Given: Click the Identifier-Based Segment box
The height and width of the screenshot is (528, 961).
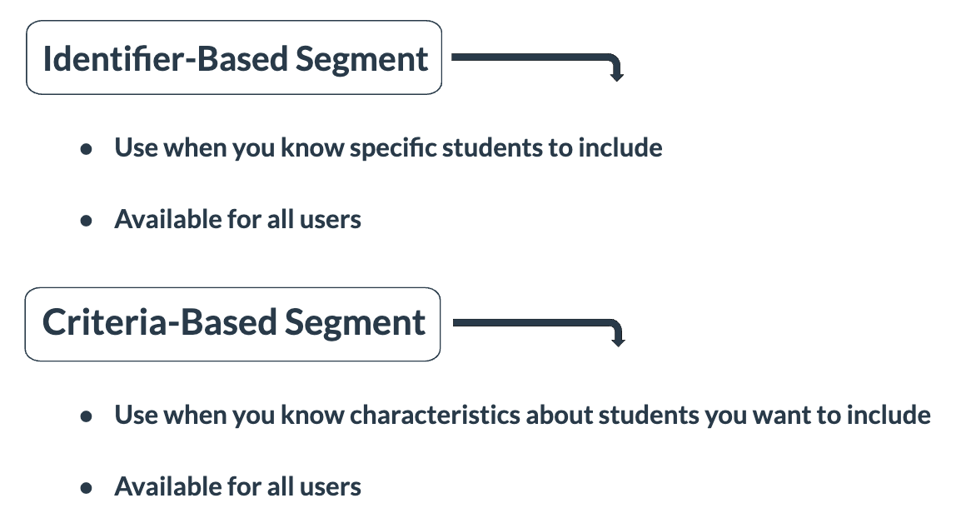Looking at the screenshot, I should (x=234, y=58).
